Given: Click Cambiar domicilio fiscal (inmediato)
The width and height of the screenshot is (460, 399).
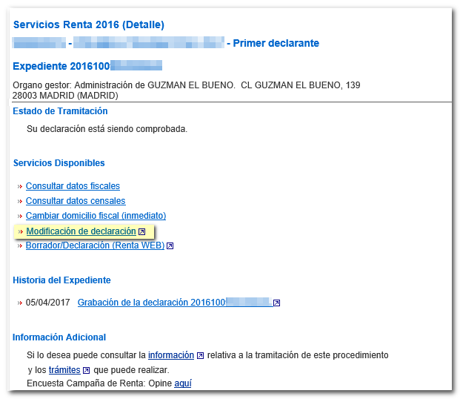Looking at the screenshot, I should tap(96, 216).
